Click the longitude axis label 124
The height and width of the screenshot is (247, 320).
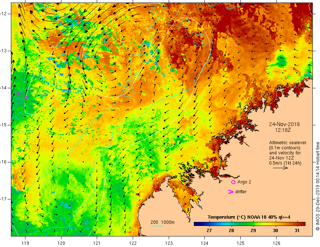(x=204, y=243)
